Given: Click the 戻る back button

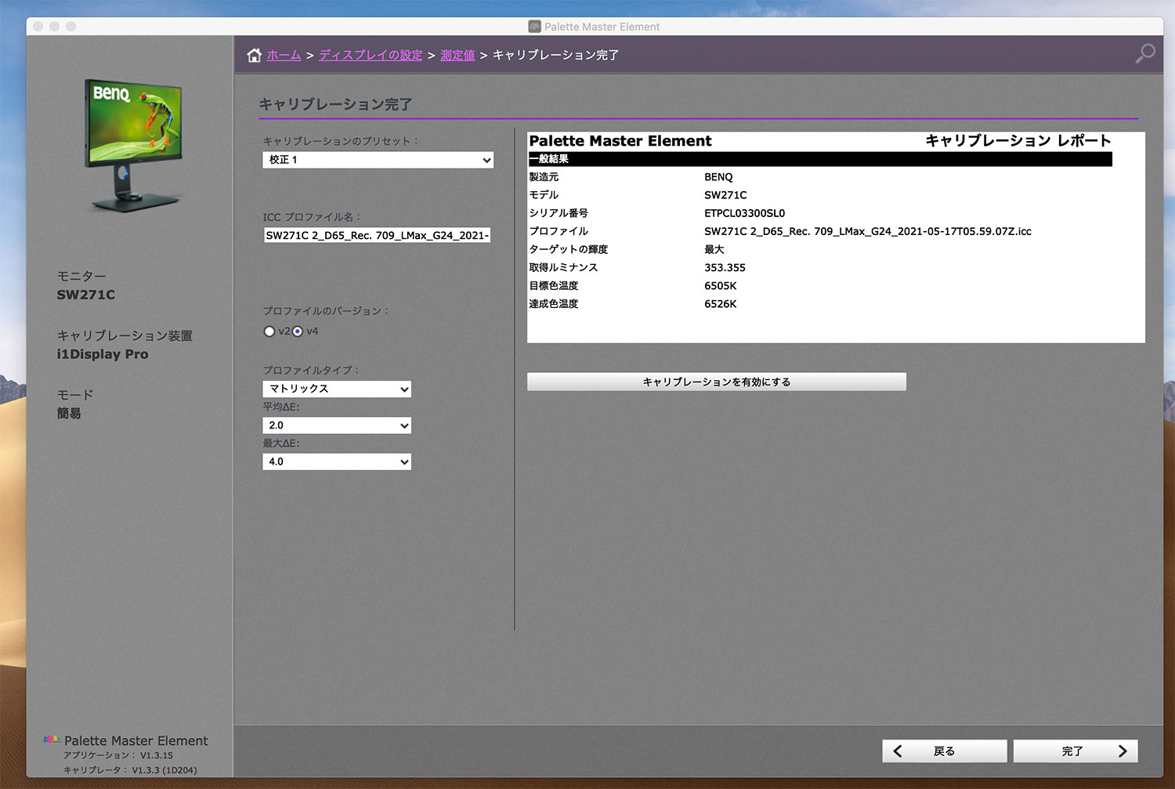Looking at the screenshot, I should (944, 751).
